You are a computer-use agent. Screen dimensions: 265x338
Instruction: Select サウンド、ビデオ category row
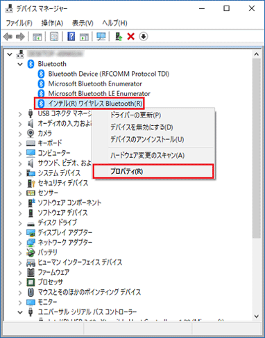pos(65,163)
